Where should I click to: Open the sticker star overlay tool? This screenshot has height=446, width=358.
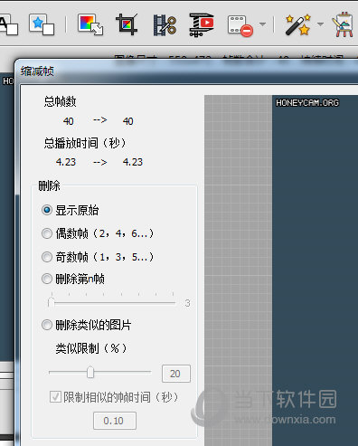tap(42, 24)
